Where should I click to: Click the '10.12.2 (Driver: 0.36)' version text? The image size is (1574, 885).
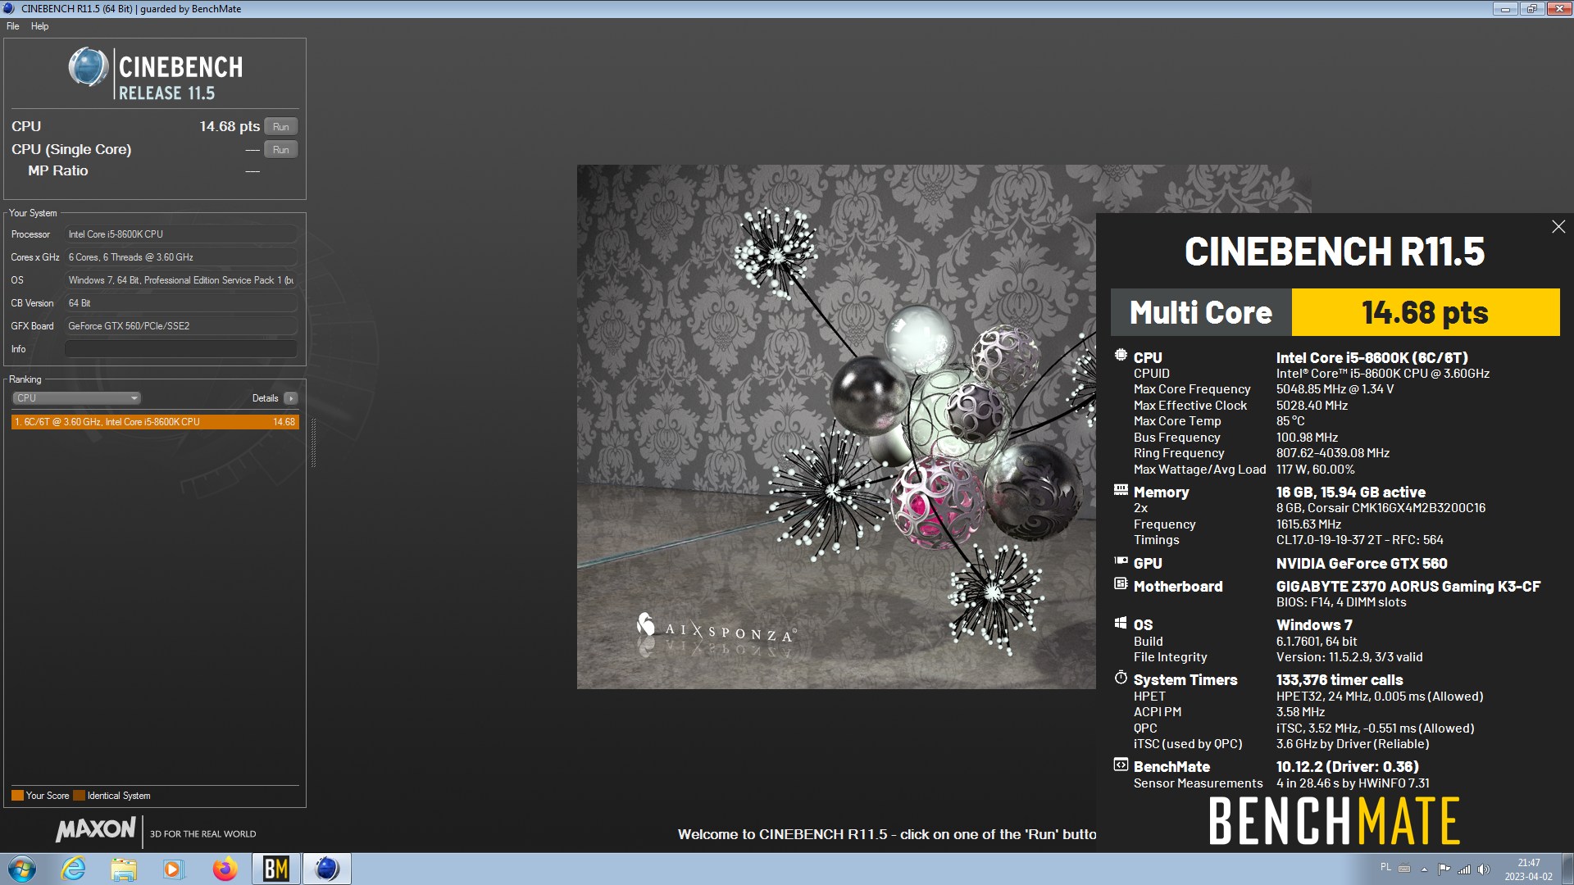tap(1347, 767)
